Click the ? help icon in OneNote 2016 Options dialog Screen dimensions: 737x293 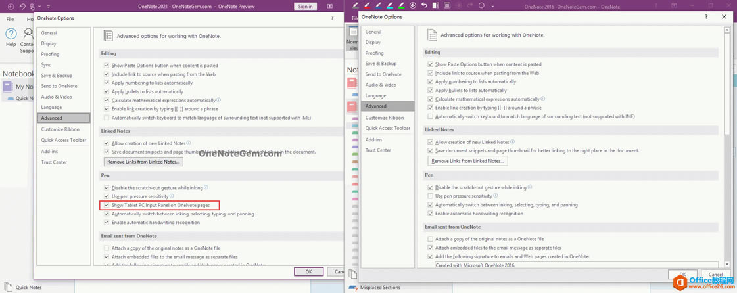coord(707,17)
